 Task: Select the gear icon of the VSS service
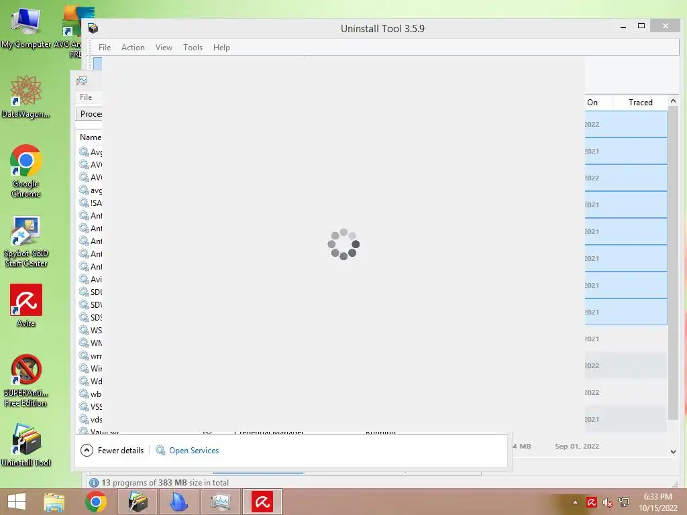click(84, 406)
